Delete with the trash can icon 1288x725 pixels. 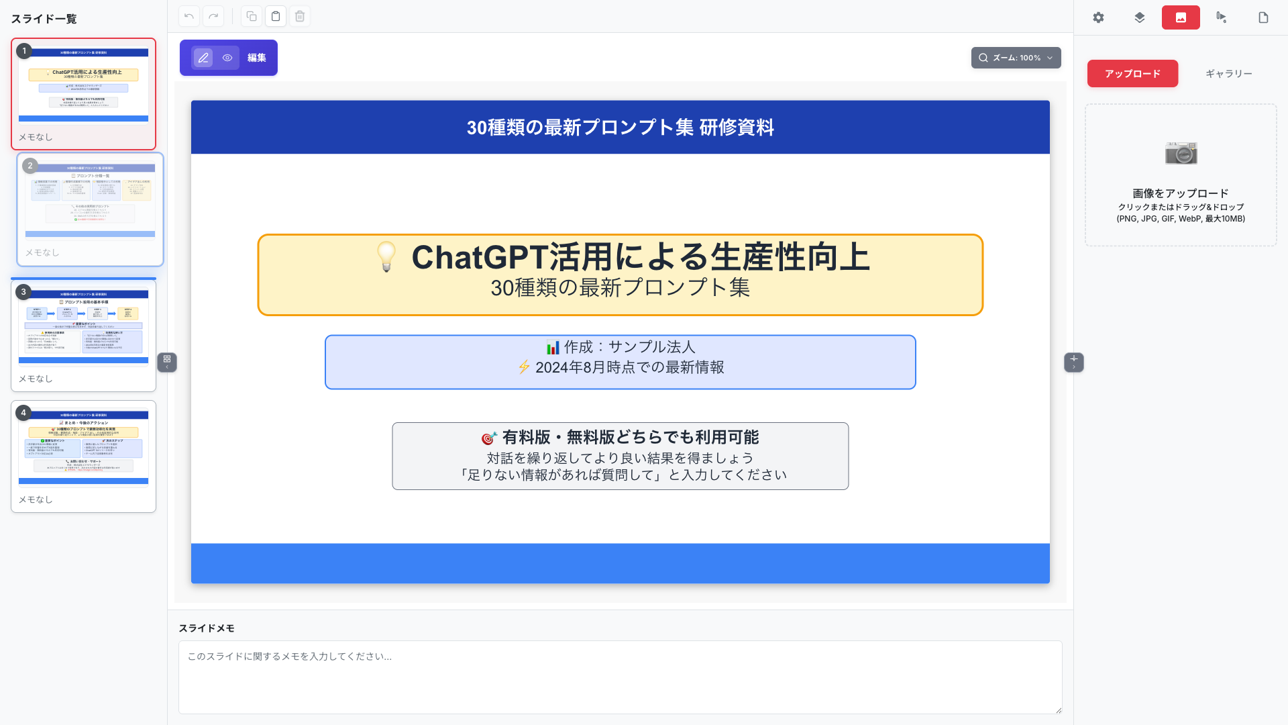coord(300,16)
